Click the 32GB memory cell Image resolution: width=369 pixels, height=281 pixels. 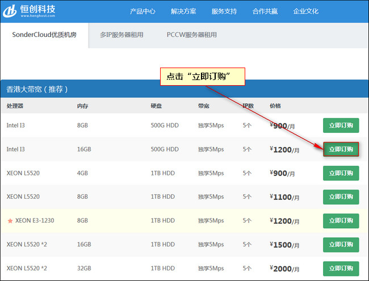click(84, 269)
